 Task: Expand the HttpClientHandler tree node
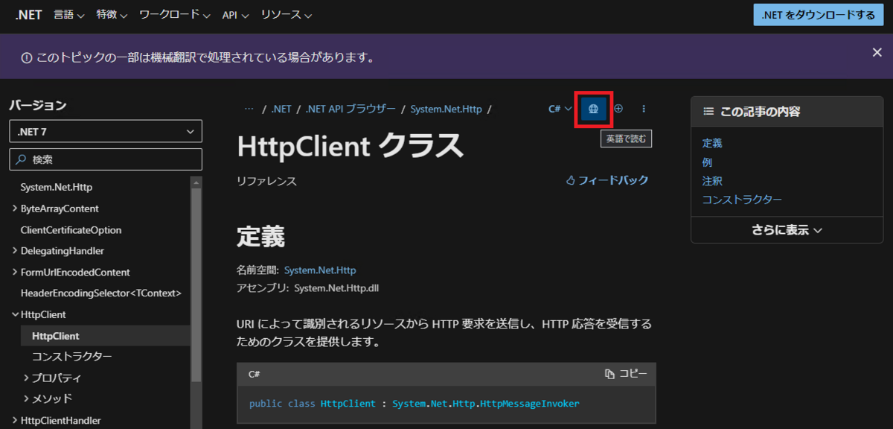(x=15, y=421)
